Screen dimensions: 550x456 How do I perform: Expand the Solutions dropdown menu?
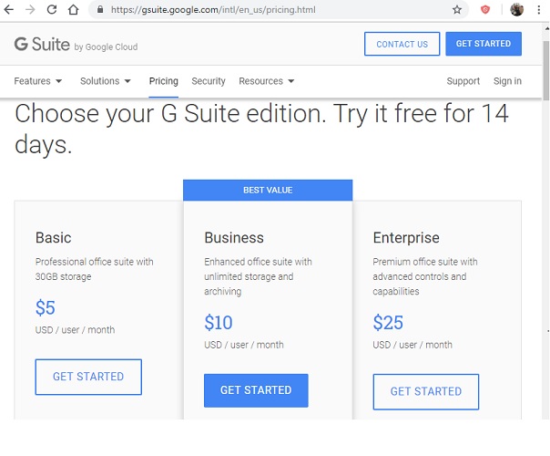(x=106, y=81)
